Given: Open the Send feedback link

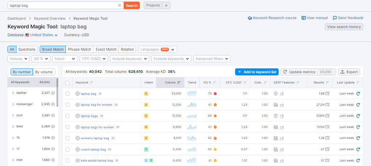Looking at the screenshot, I should click(x=348, y=18).
